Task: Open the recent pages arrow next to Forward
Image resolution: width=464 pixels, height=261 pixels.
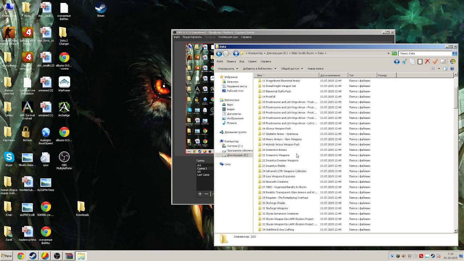Action: point(231,53)
